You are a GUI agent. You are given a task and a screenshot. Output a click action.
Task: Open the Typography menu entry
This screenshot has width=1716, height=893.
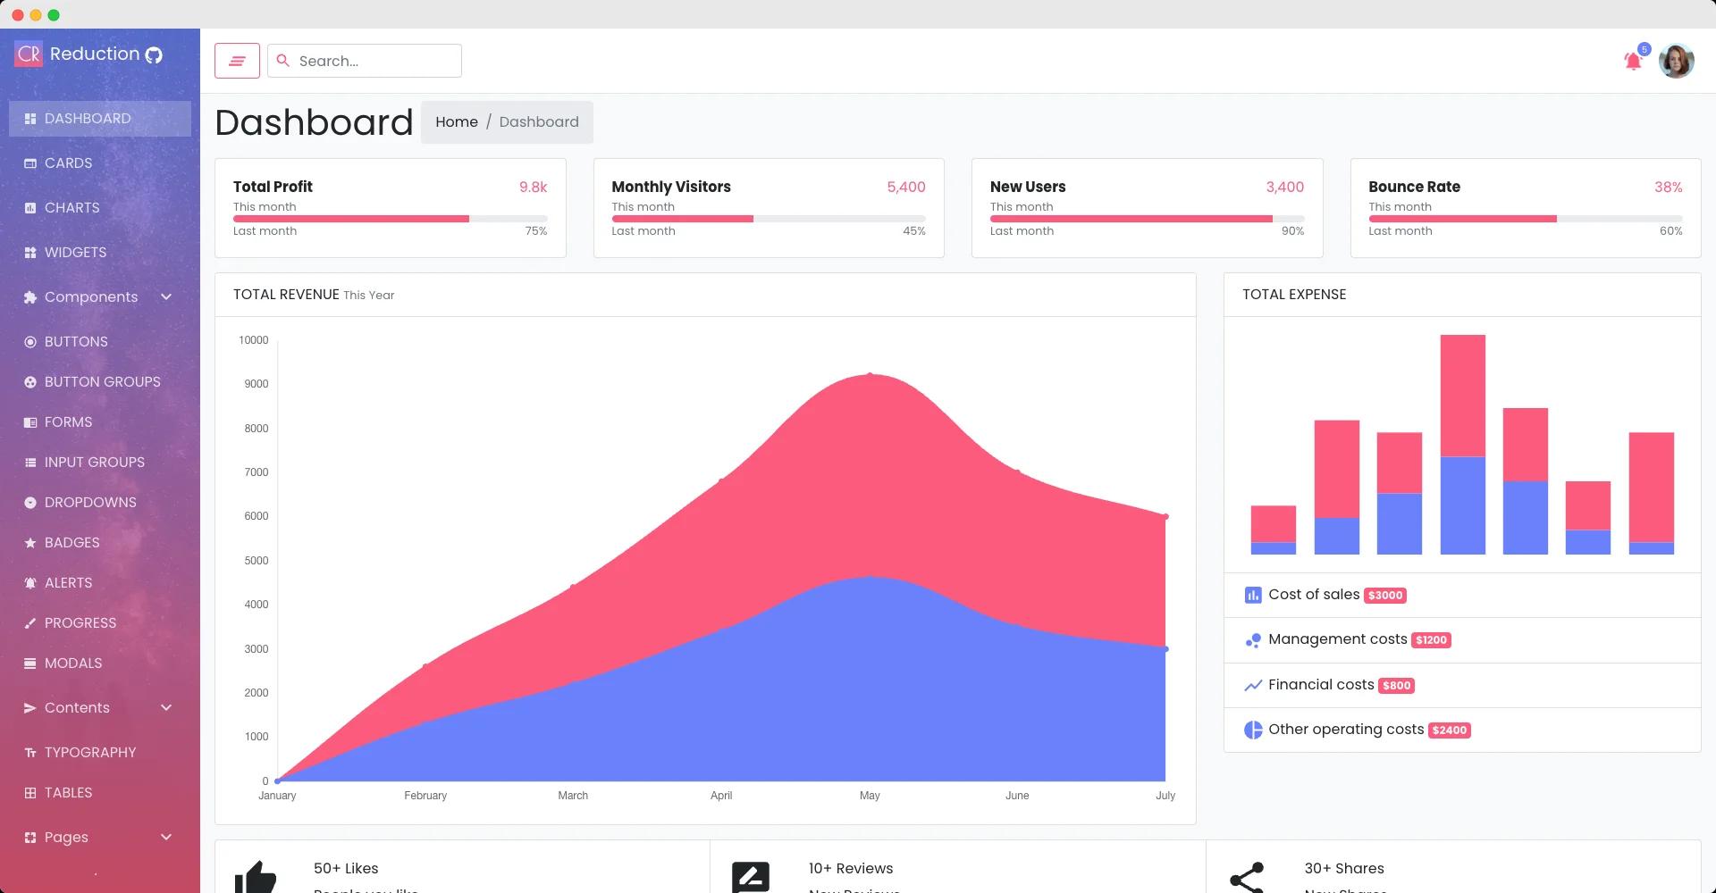click(89, 752)
